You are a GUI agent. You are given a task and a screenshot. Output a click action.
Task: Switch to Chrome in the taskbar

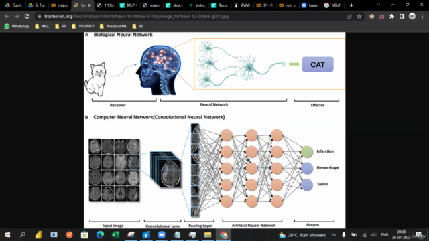(x=223, y=235)
